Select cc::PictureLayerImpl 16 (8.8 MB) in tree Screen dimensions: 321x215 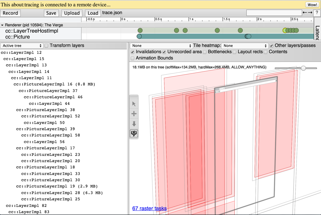click(x=54, y=84)
